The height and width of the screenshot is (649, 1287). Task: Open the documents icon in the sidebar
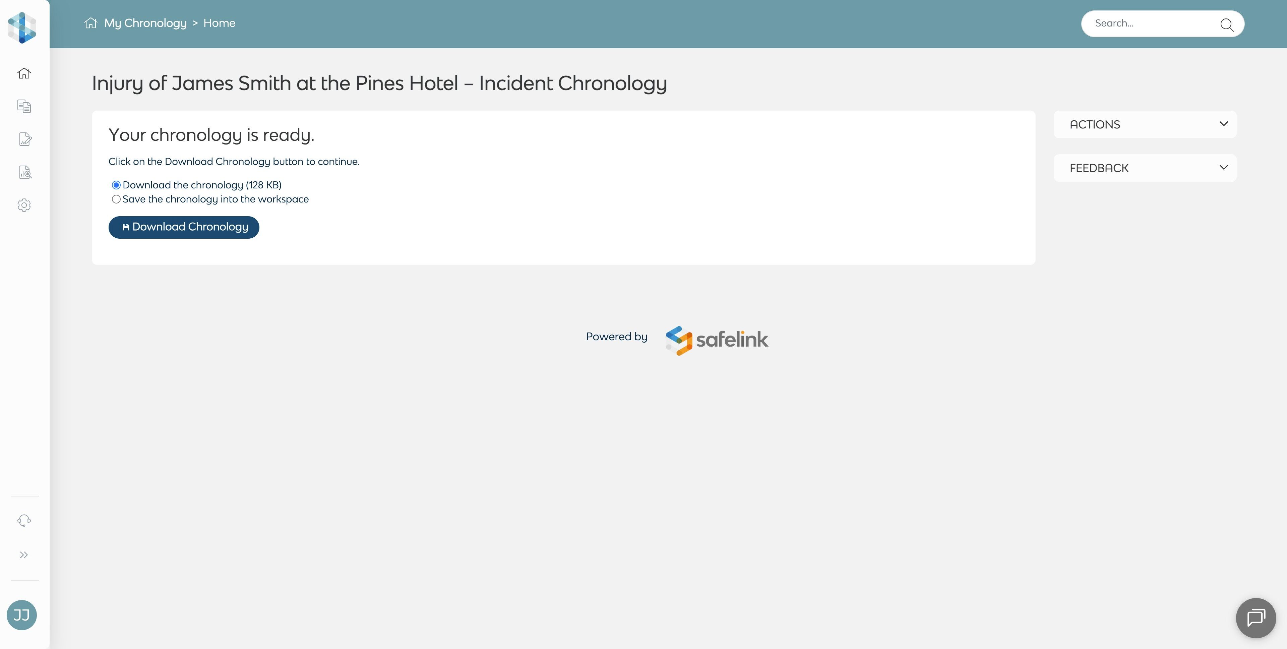pyautogui.click(x=24, y=106)
